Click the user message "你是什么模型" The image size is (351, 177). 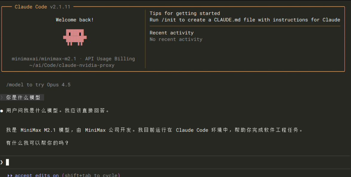(x=23, y=97)
